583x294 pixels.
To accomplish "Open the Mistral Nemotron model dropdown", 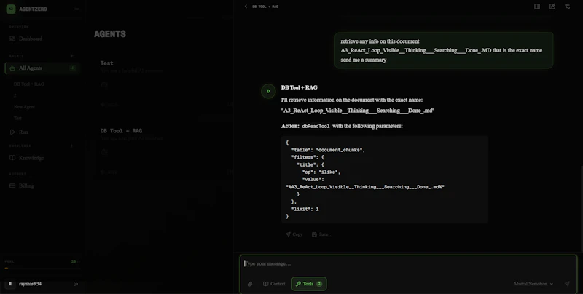I will click(533, 284).
